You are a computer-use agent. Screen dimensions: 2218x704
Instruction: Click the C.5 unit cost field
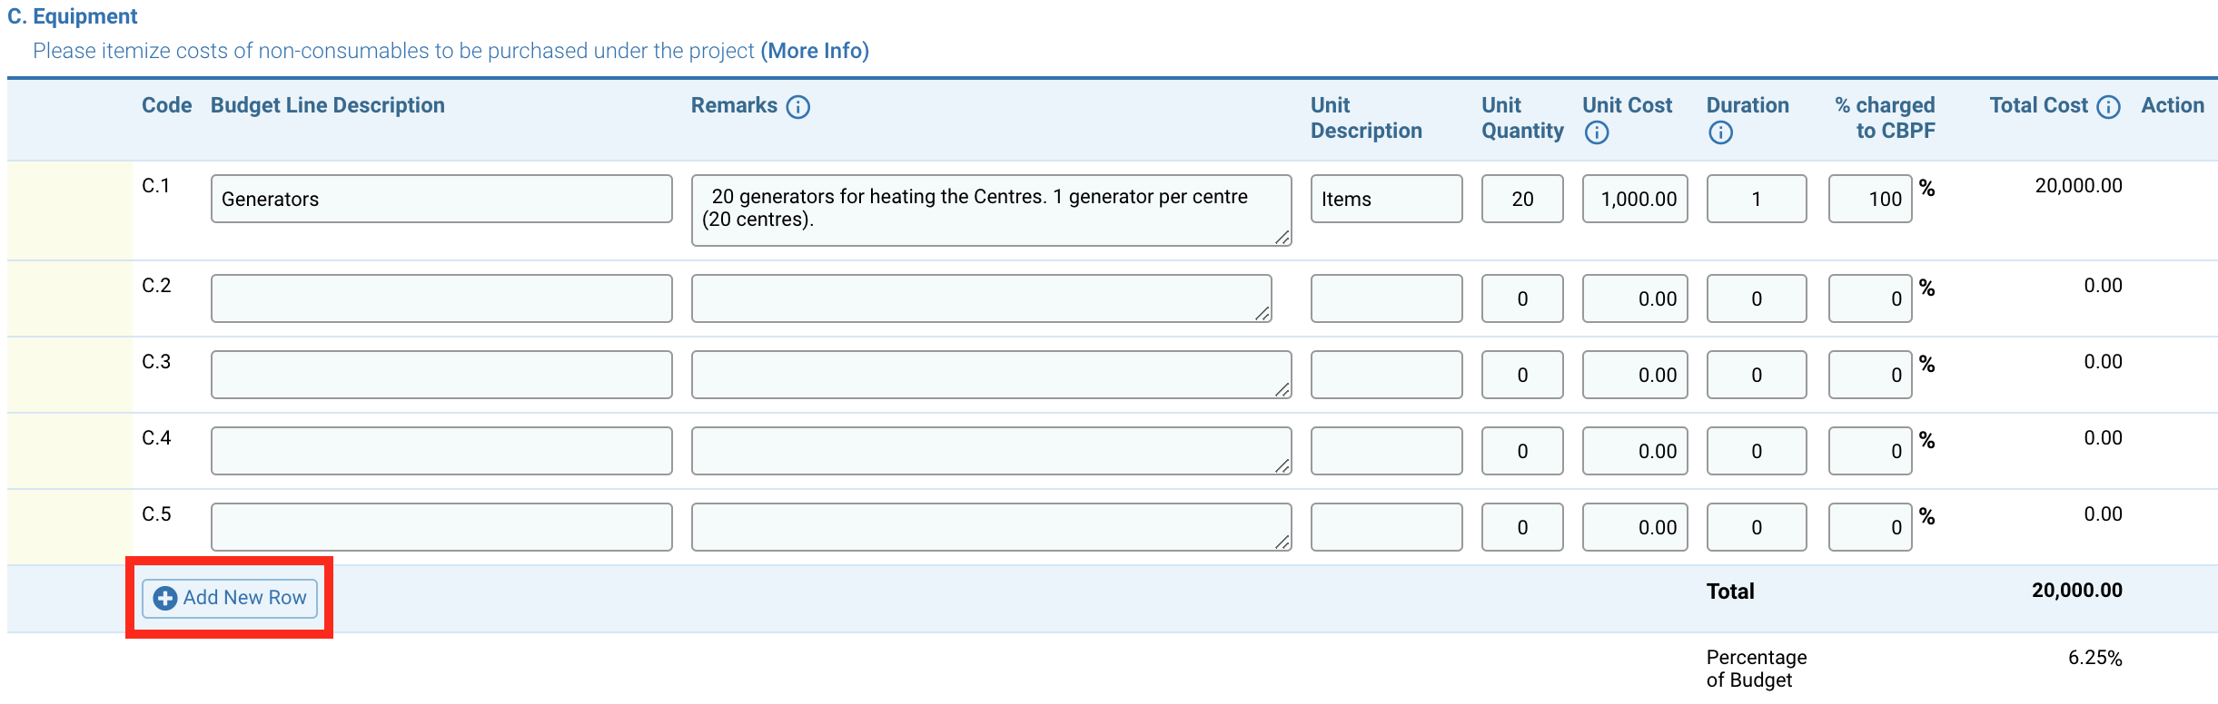[1635, 527]
